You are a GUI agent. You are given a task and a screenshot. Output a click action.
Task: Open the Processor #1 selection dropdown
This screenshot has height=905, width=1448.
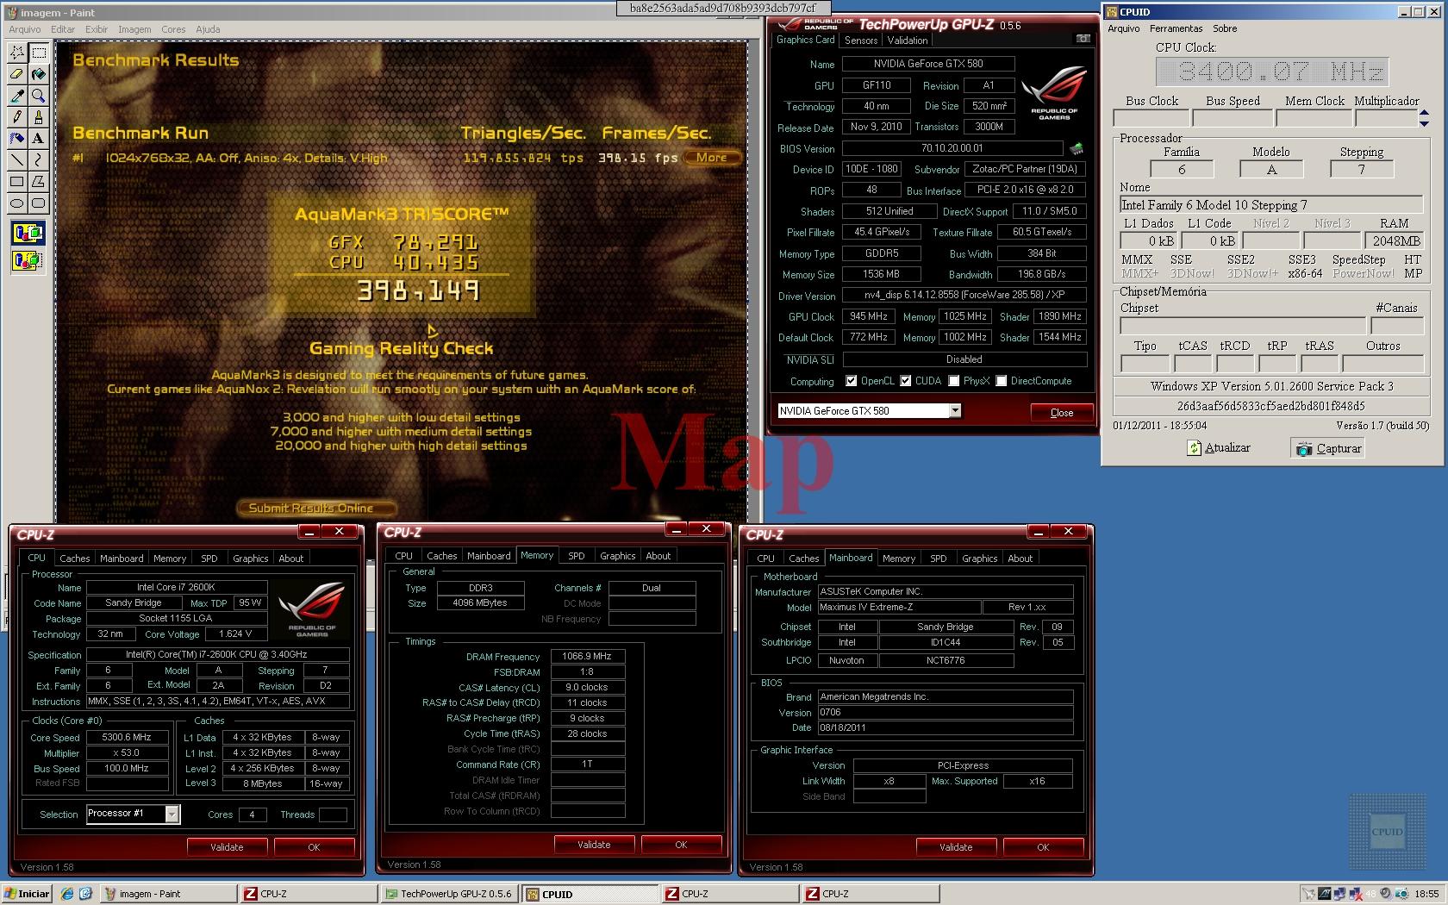point(172,814)
